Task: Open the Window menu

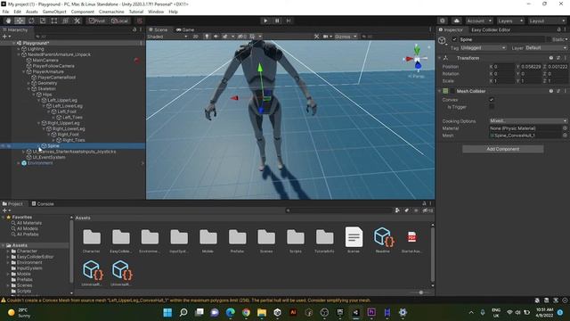Action: click(156, 12)
